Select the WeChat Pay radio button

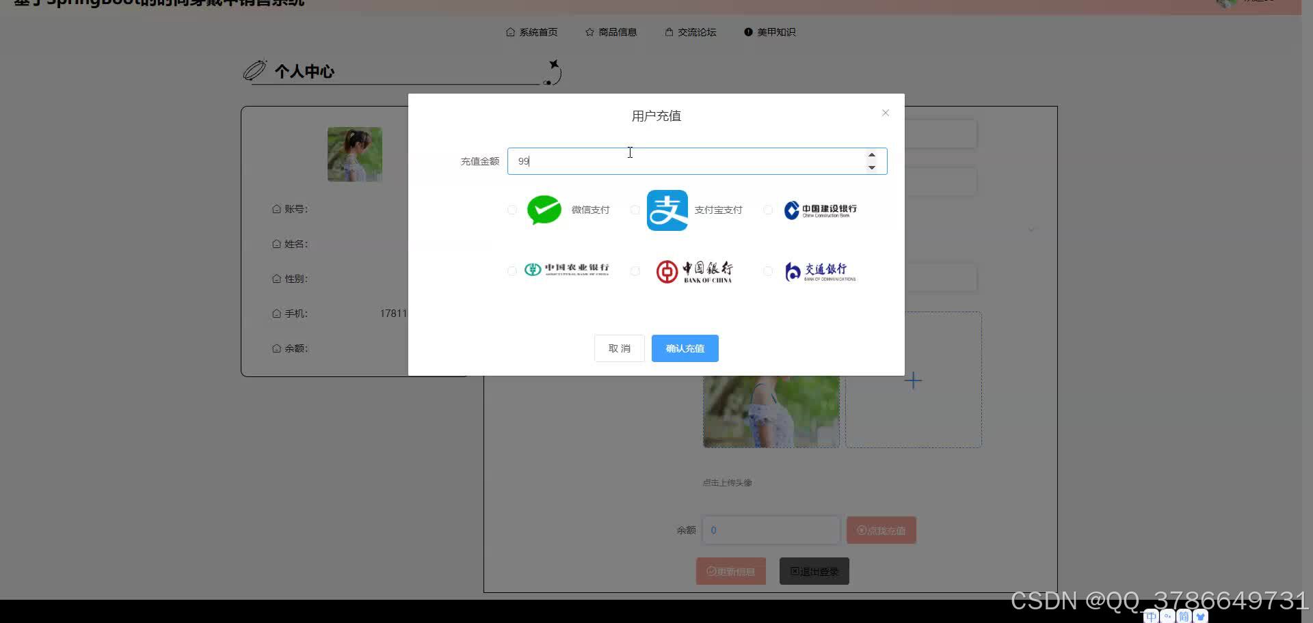click(512, 210)
